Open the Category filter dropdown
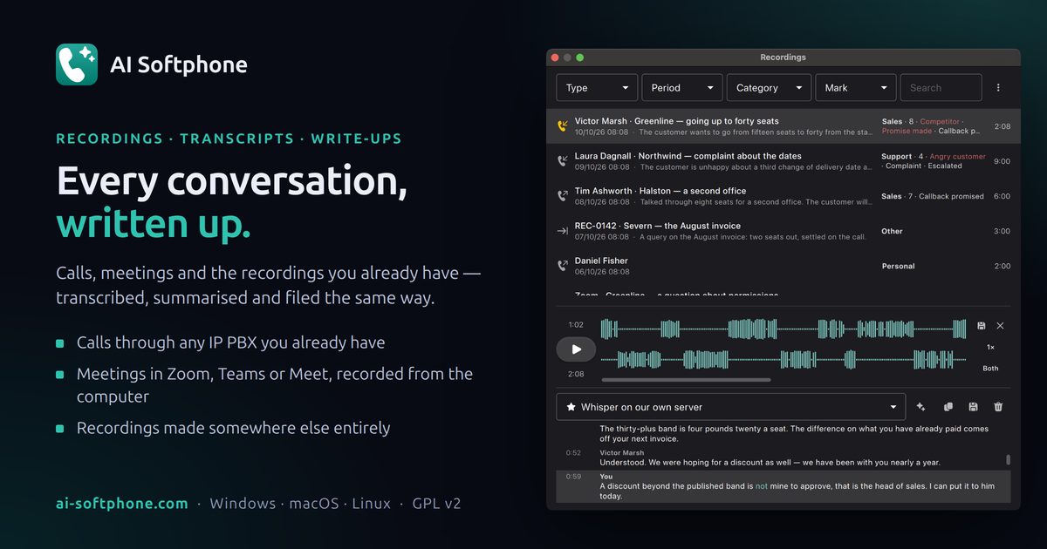1047x549 pixels. pyautogui.click(x=769, y=87)
